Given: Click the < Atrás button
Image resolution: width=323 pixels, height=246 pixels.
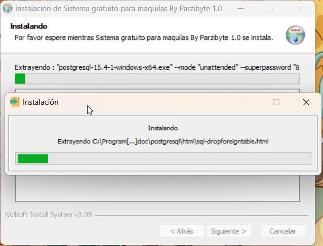Looking at the screenshot, I should pos(182,231).
